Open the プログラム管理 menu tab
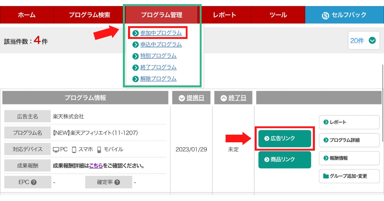Image resolution: width=384 pixels, height=201 pixels. [162, 15]
